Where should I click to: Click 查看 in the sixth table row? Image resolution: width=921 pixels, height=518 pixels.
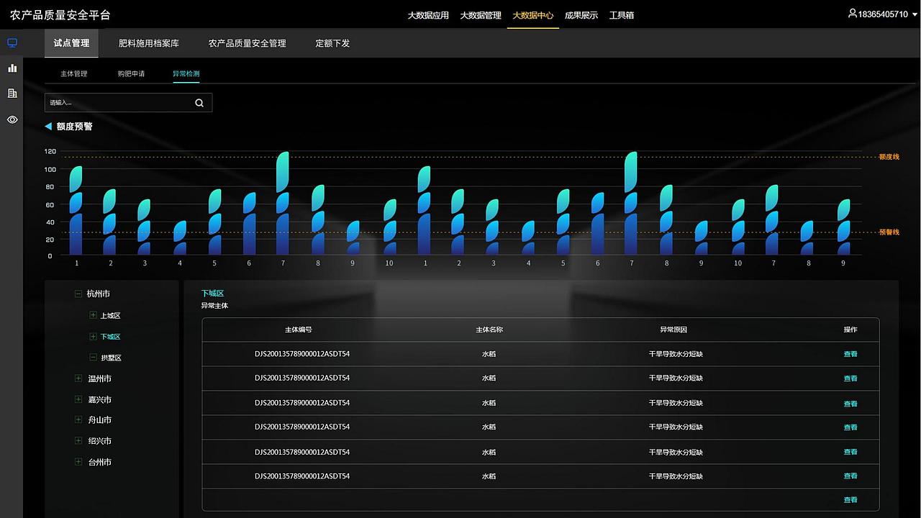tap(850, 476)
